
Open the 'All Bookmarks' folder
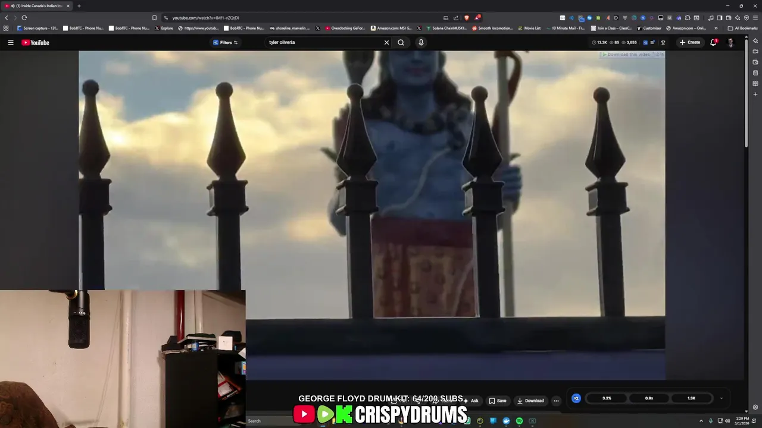click(743, 28)
